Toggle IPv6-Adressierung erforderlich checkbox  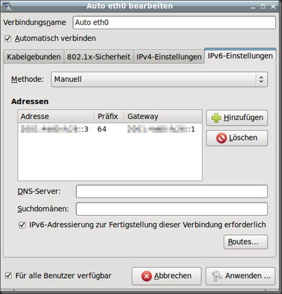pos(22,225)
